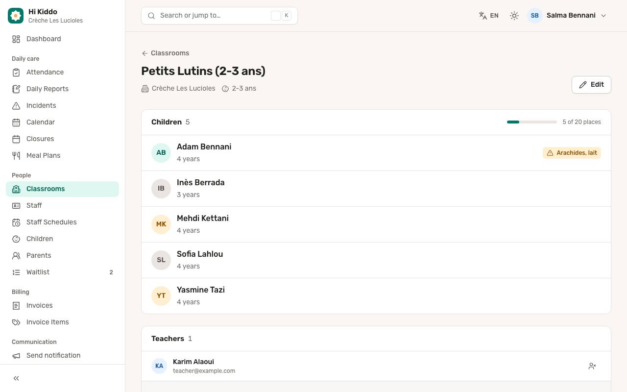The width and height of the screenshot is (627, 392).
Task: Open Attendance from the sidebar
Action: point(62,72)
